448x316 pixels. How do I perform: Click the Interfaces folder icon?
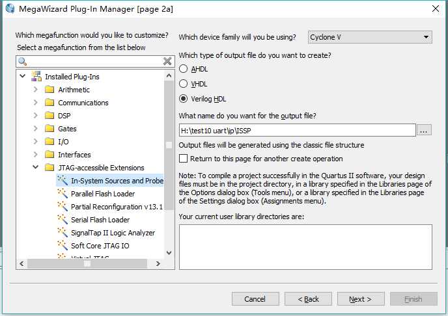[x=49, y=155]
